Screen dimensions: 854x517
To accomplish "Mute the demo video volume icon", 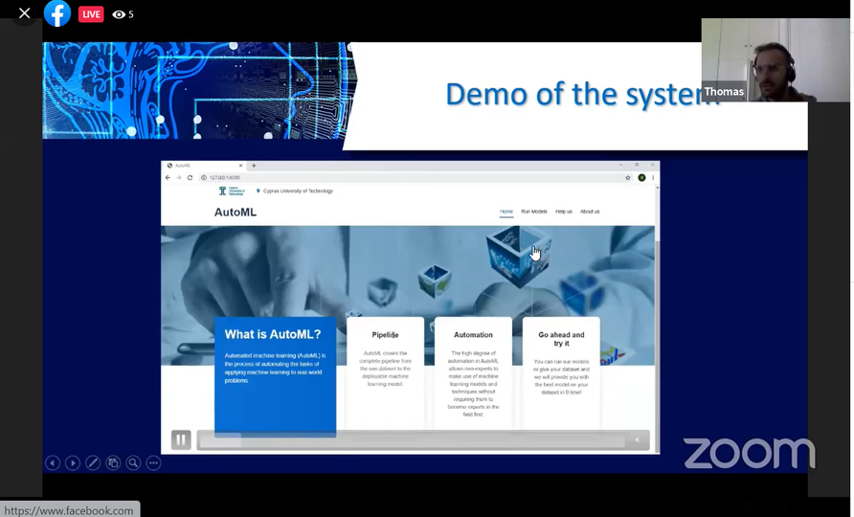I will click(637, 440).
